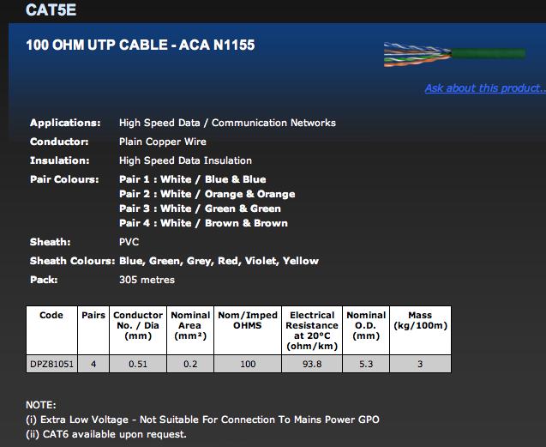Click the '100 OHM UTP CABLE' heading
The image size is (546, 447).
click(x=141, y=45)
